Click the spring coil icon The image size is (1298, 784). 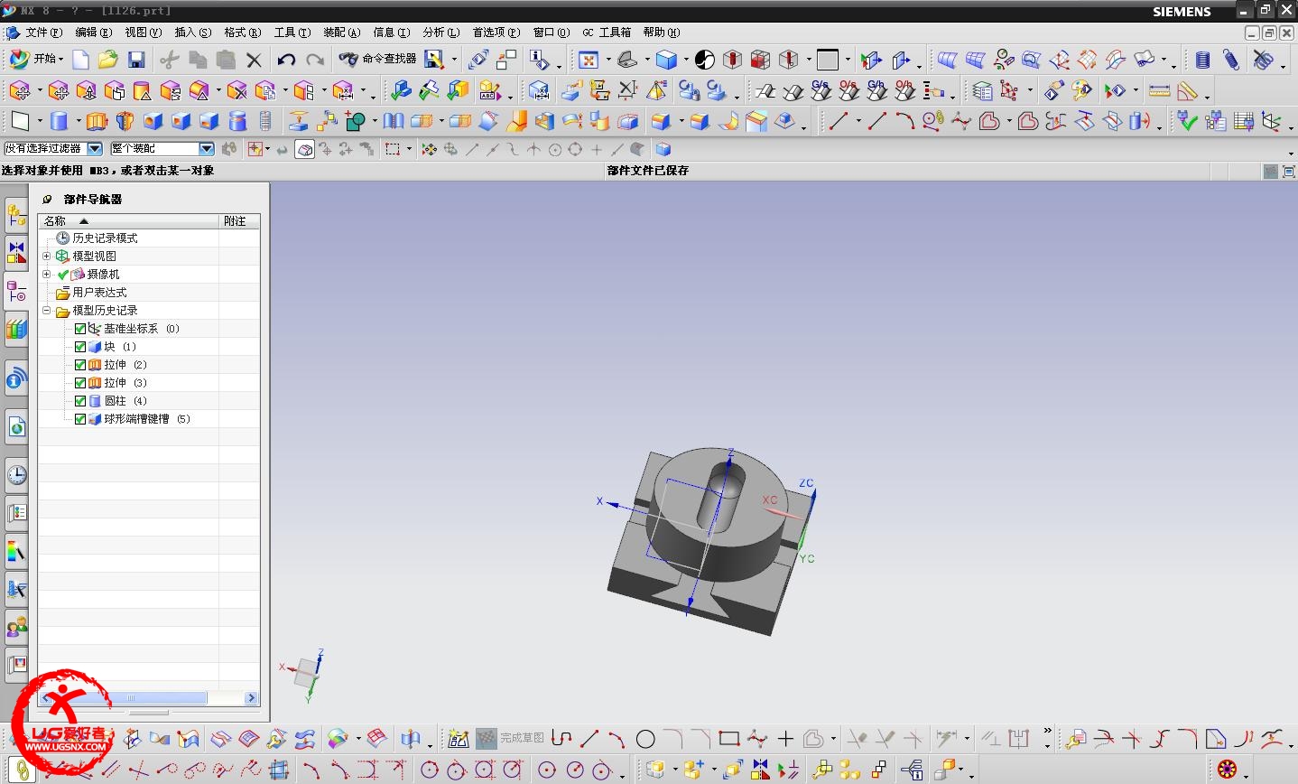coord(1202,60)
